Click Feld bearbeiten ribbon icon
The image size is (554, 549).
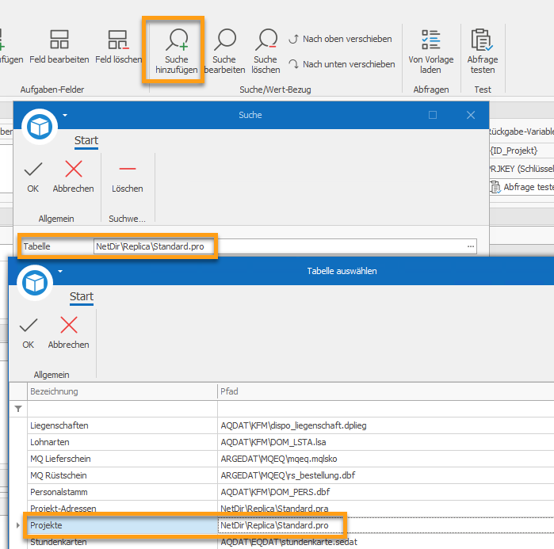pyautogui.click(x=59, y=46)
